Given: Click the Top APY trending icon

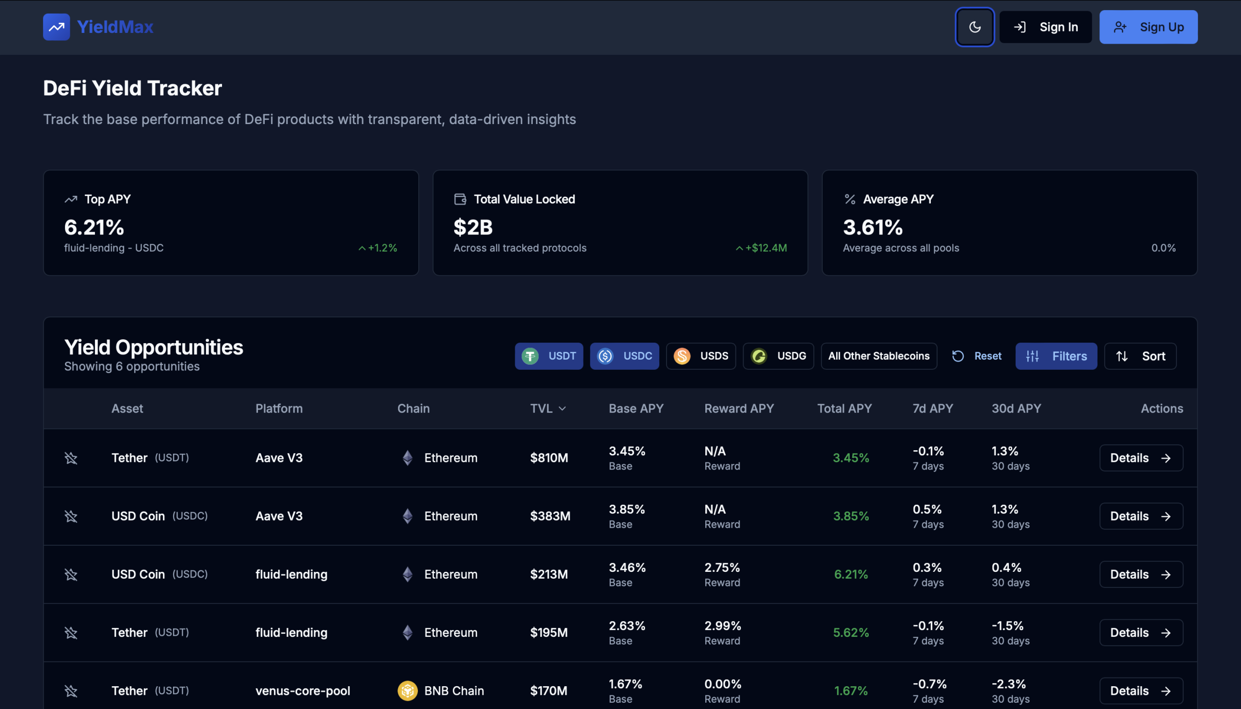Looking at the screenshot, I should pyautogui.click(x=71, y=199).
